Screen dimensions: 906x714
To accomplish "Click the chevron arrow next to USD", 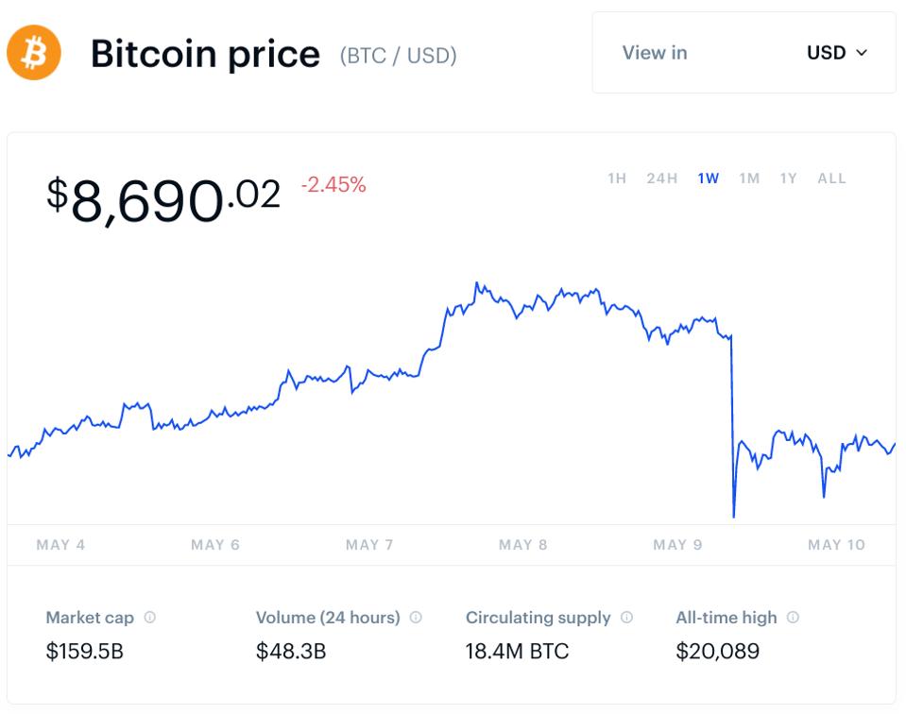I will tap(861, 53).
